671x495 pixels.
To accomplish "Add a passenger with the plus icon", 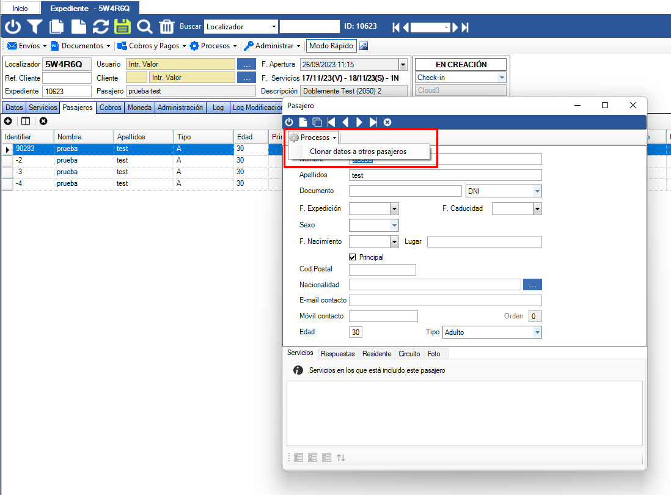I will tap(8, 121).
